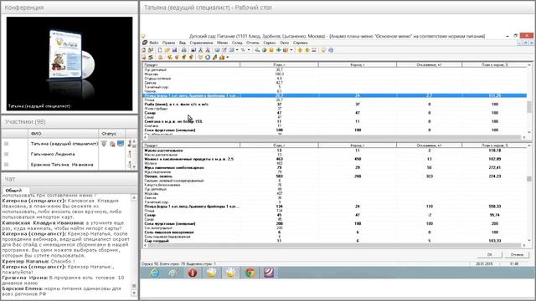This screenshot has width=536, height=301.
Task: Click the first yellow paw taskbar icon
Action: pos(212,273)
